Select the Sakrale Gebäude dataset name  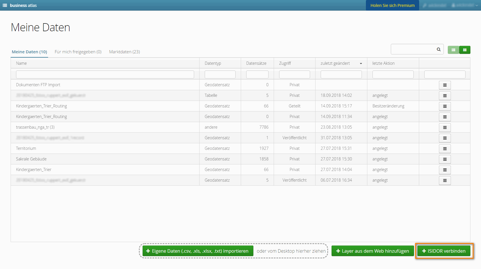31,159
